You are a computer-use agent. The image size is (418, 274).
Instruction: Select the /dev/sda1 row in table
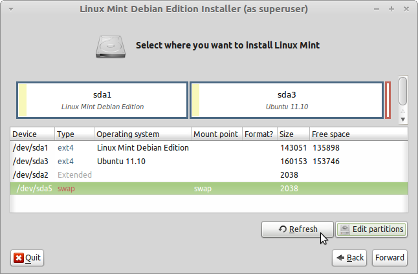209,148
